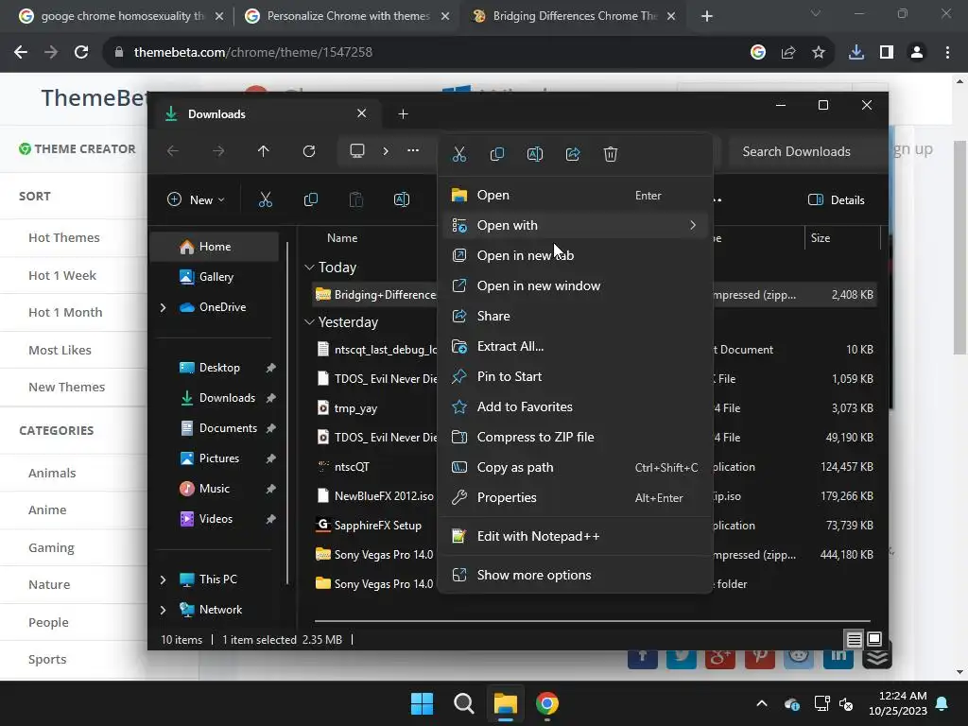Open a new Chrome tab
Screen dimensions: 968x726
coord(707,16)
